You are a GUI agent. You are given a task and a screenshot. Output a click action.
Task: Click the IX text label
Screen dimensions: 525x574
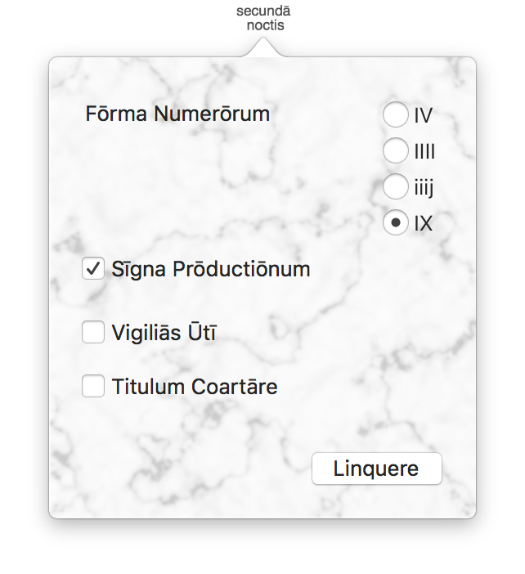424,223
